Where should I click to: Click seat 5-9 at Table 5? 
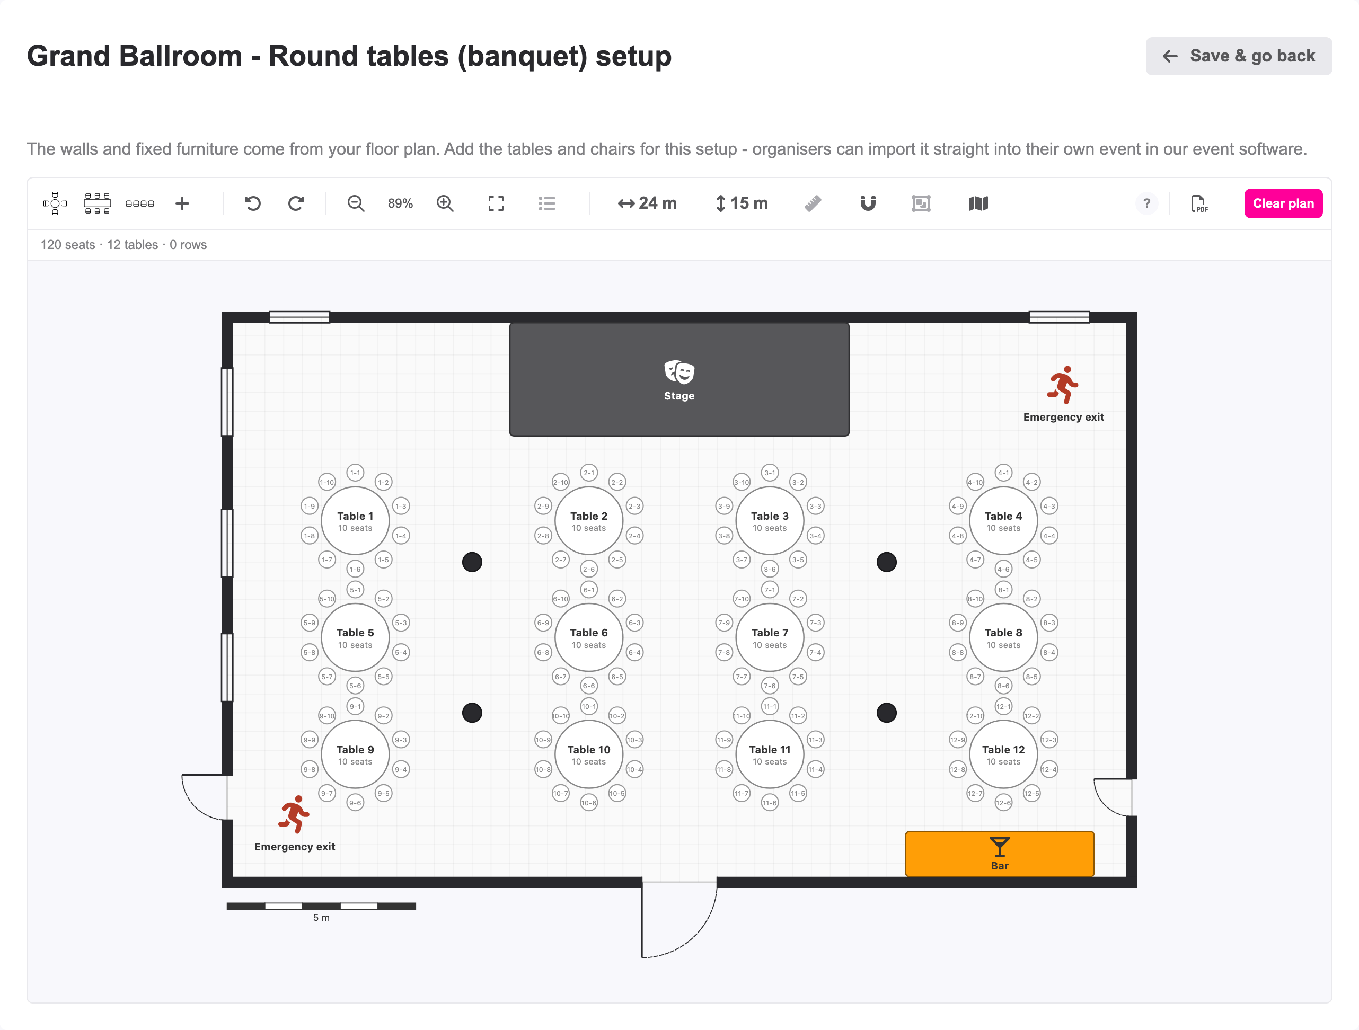[309, 623]
